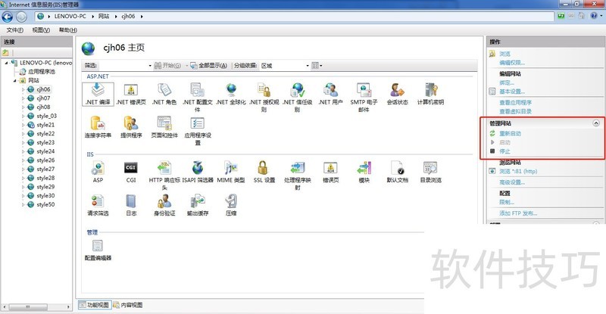Collapse the 管理网站 section
606x314 pixels.
pyautogui.click(x=596, y=123)
